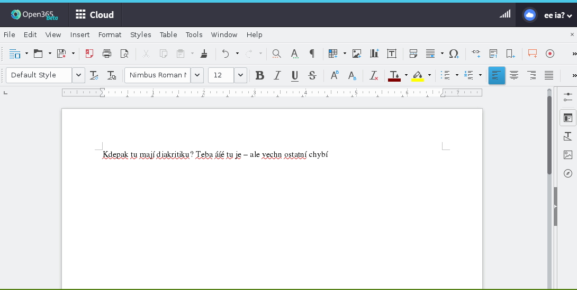Export document as PDF
The image size is (577, 290).
[89, 54]
